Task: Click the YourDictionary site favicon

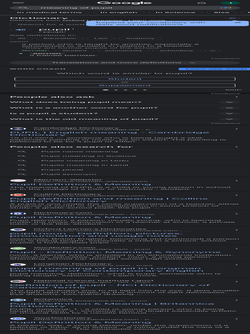Action: 18,319
